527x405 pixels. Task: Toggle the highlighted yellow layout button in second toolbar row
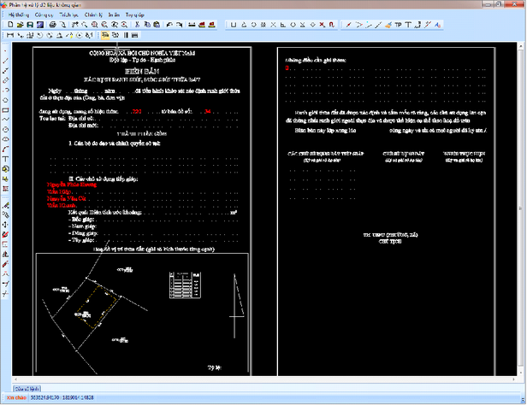104,36
